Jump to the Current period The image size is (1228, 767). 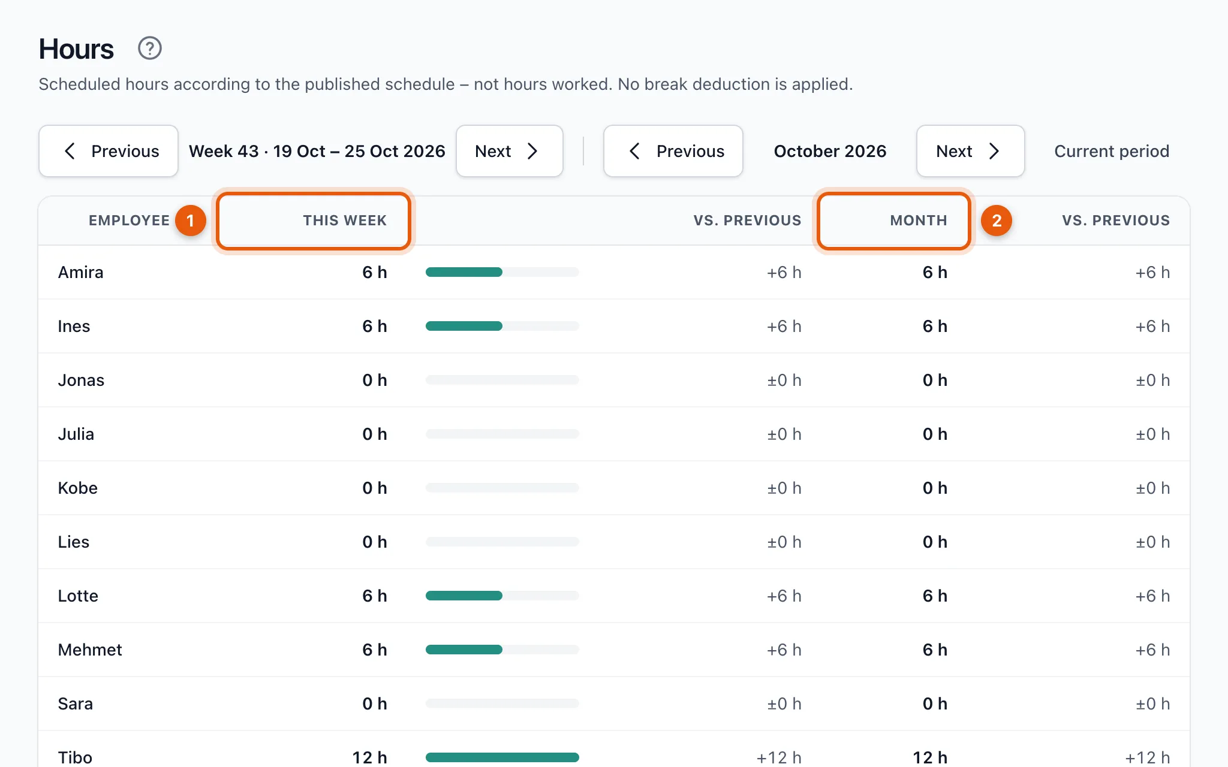(x=1112, y=151)
